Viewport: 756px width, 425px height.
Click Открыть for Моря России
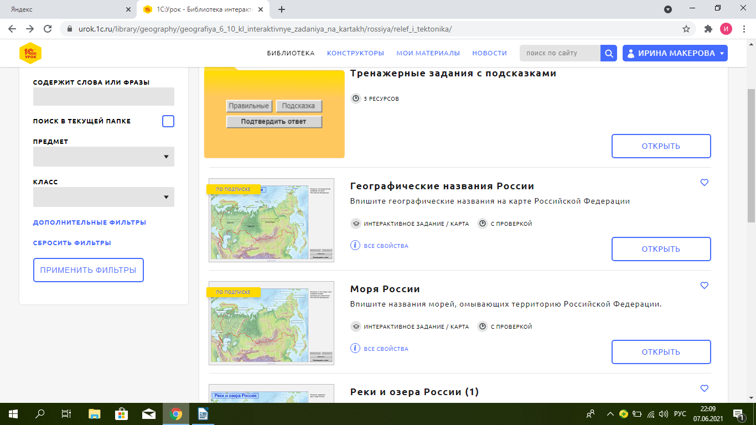(661, 352)
